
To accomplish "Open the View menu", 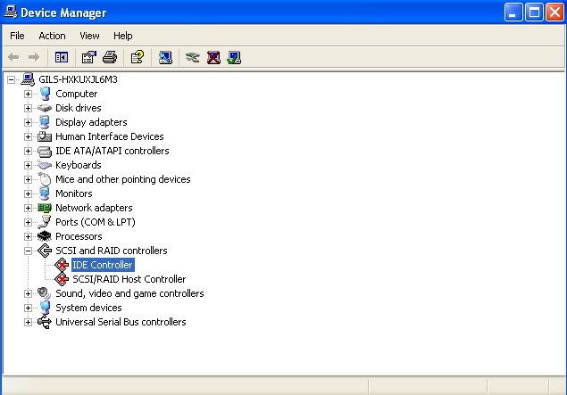I will pos(89,36).
